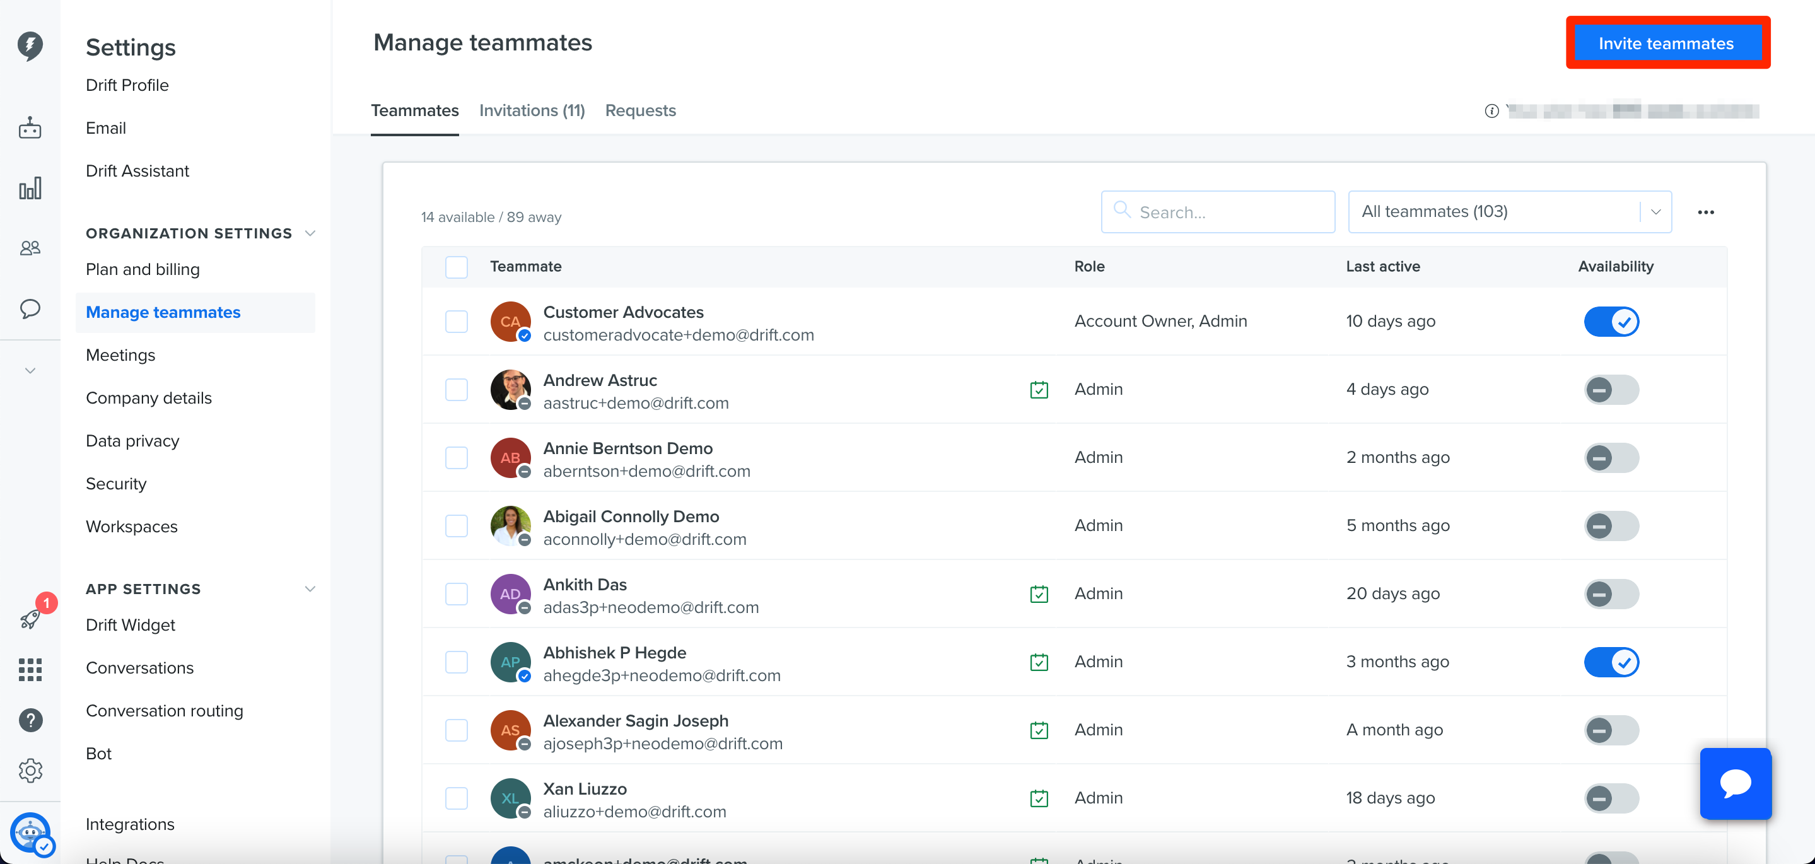This screenshot has width=1815, height=864.
Task: Open the blue chat widget bubble
Action: (1736, 783)
